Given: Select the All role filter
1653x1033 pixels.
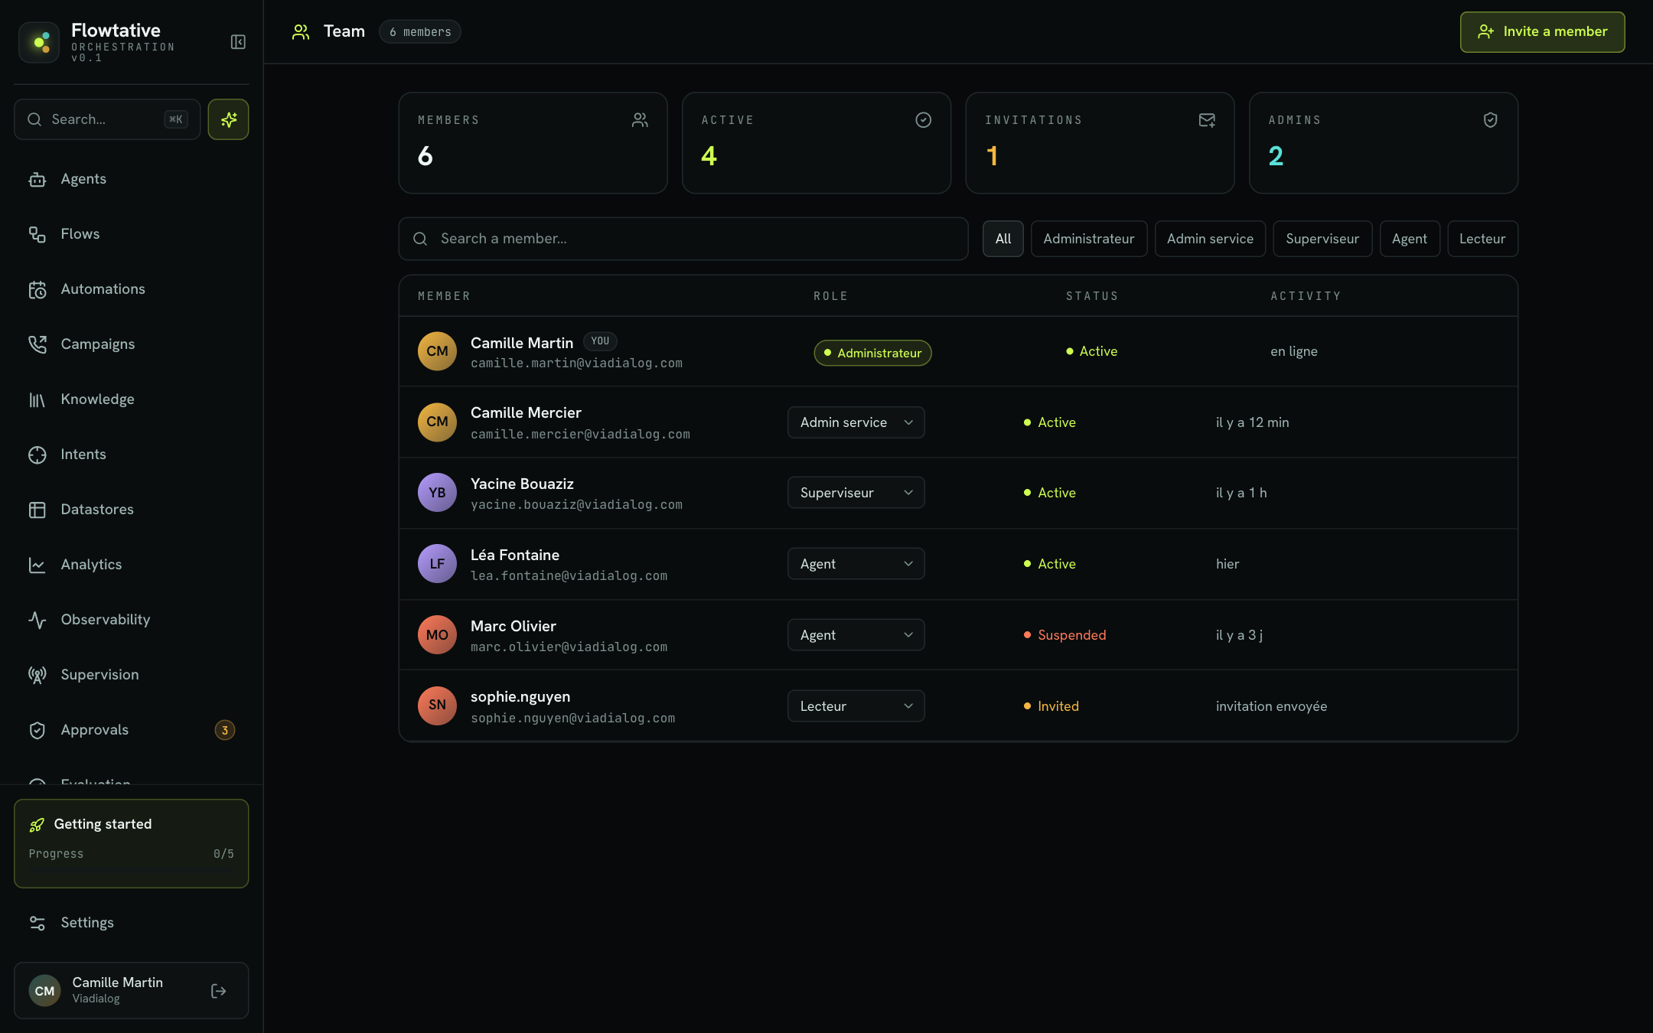Looking at the screenshot, I should click(1003, 239).
